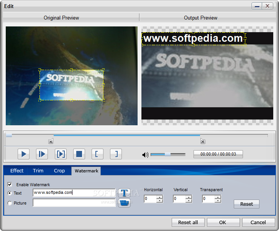Click the volume slider handle
This screenshot has width=279, height=231.
tap(167, 154)
